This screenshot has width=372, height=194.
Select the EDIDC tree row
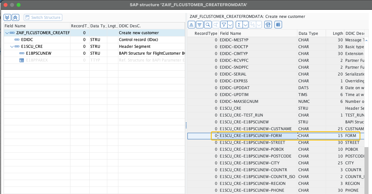94,40
